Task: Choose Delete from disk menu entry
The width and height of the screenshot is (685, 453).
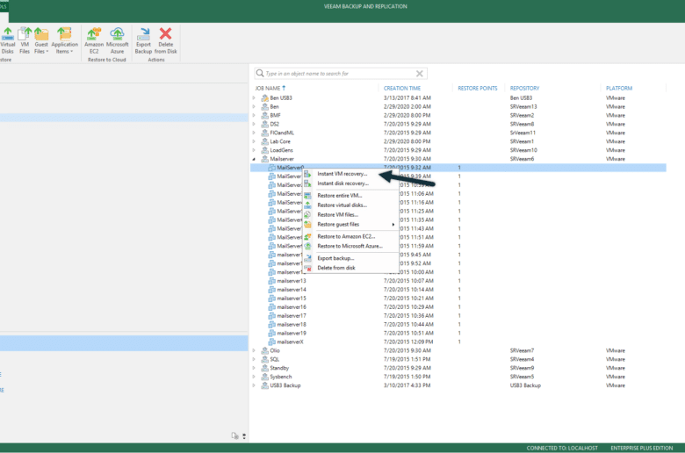Action: point(336,269)
